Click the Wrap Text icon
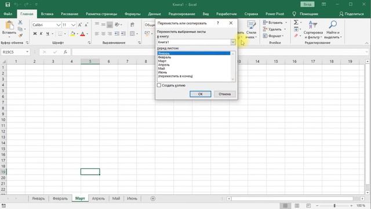 (132, 24)
